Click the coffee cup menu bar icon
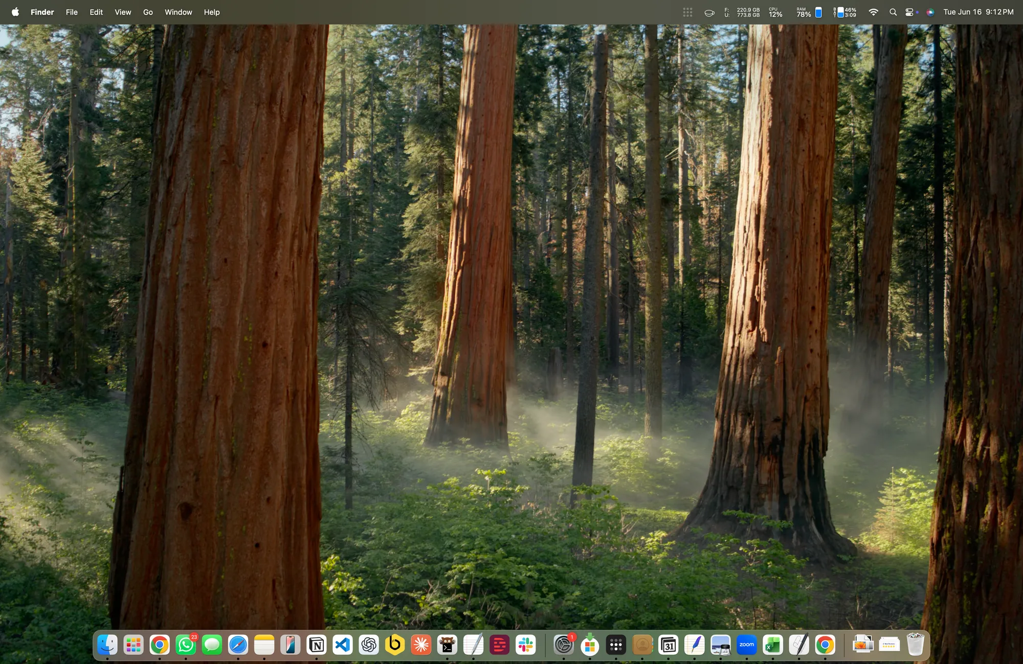This screenshot has height=664, width=1023. 709,12
